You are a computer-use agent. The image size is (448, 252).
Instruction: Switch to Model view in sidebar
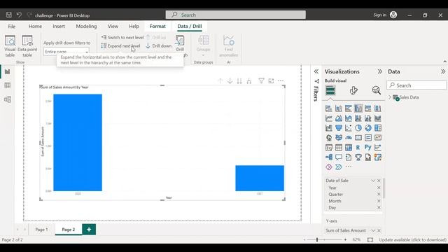pos(8,99)
